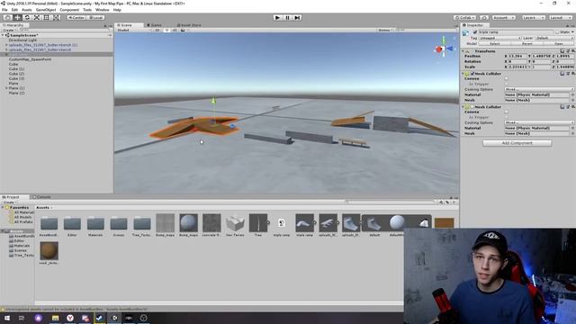Click the Position X input field
The image size is (576, 324).
517,56
